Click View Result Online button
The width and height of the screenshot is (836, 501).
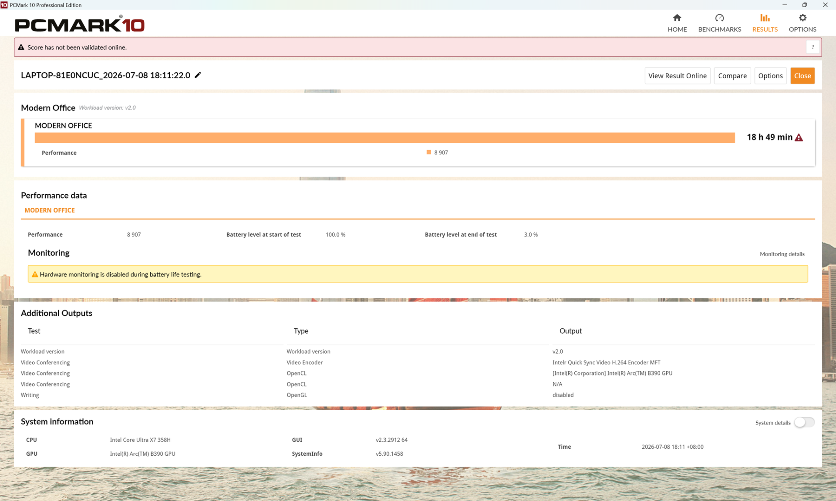(x=677, y=76)
